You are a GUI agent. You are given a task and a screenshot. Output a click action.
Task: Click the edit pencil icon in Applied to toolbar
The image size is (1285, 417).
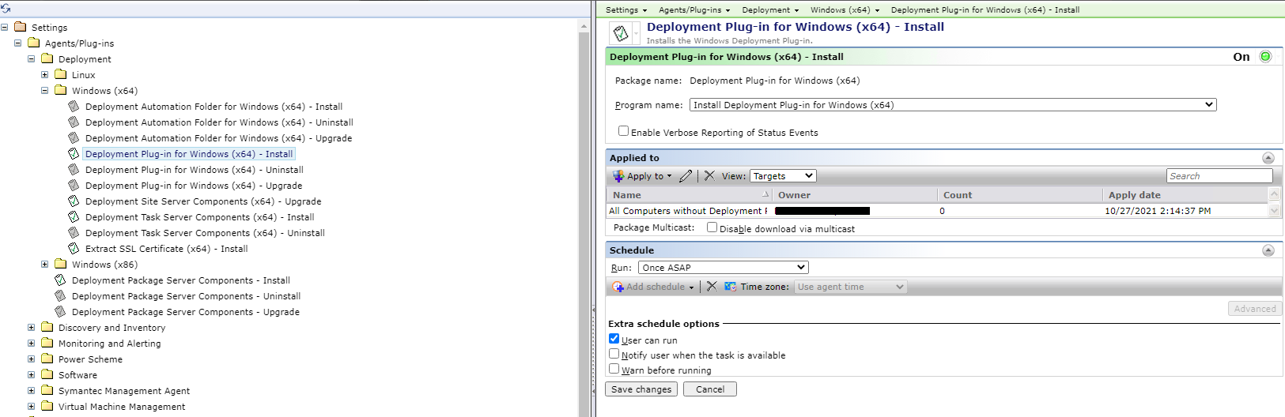pos(686,176)
